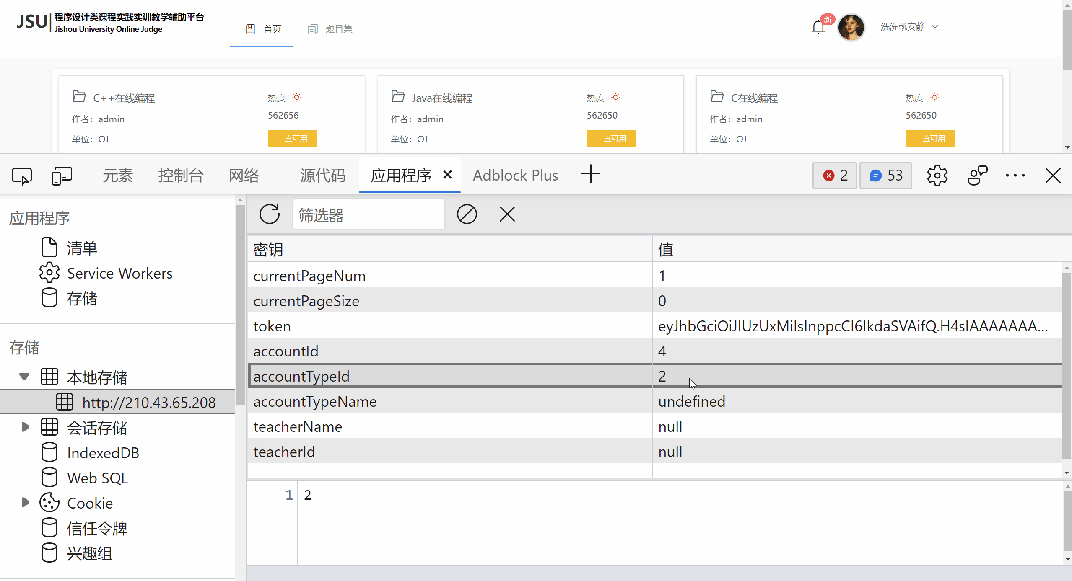This screenshot has height=581, width=1072.
Task: Open DevTools settings gear
Action: click(x=937, y=176)
